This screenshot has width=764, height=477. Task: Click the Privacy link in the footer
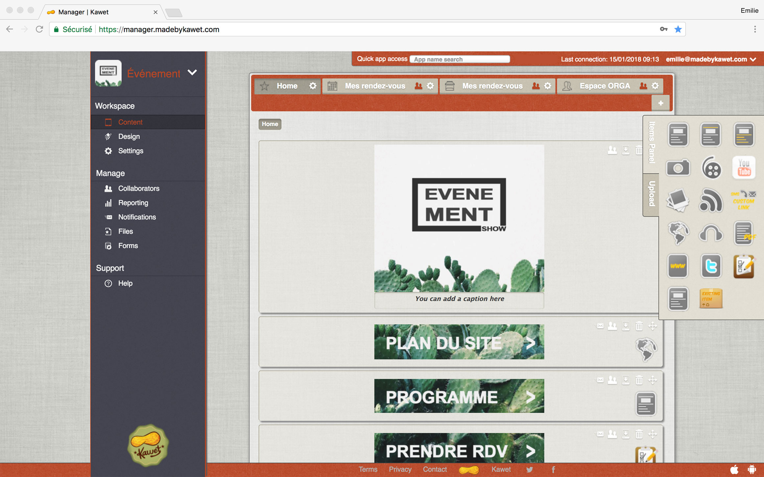pos(400,469)
